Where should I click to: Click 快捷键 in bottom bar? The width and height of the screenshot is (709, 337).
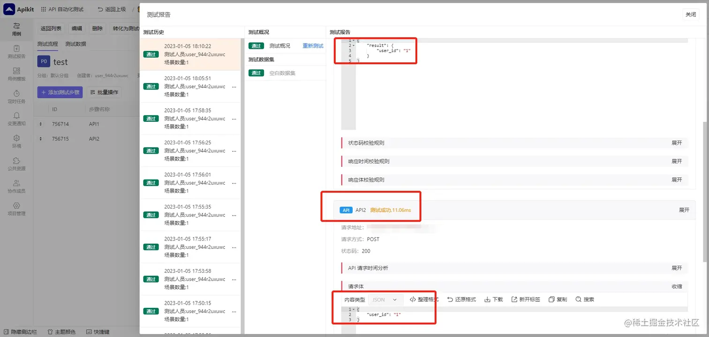tap(98, 332)
